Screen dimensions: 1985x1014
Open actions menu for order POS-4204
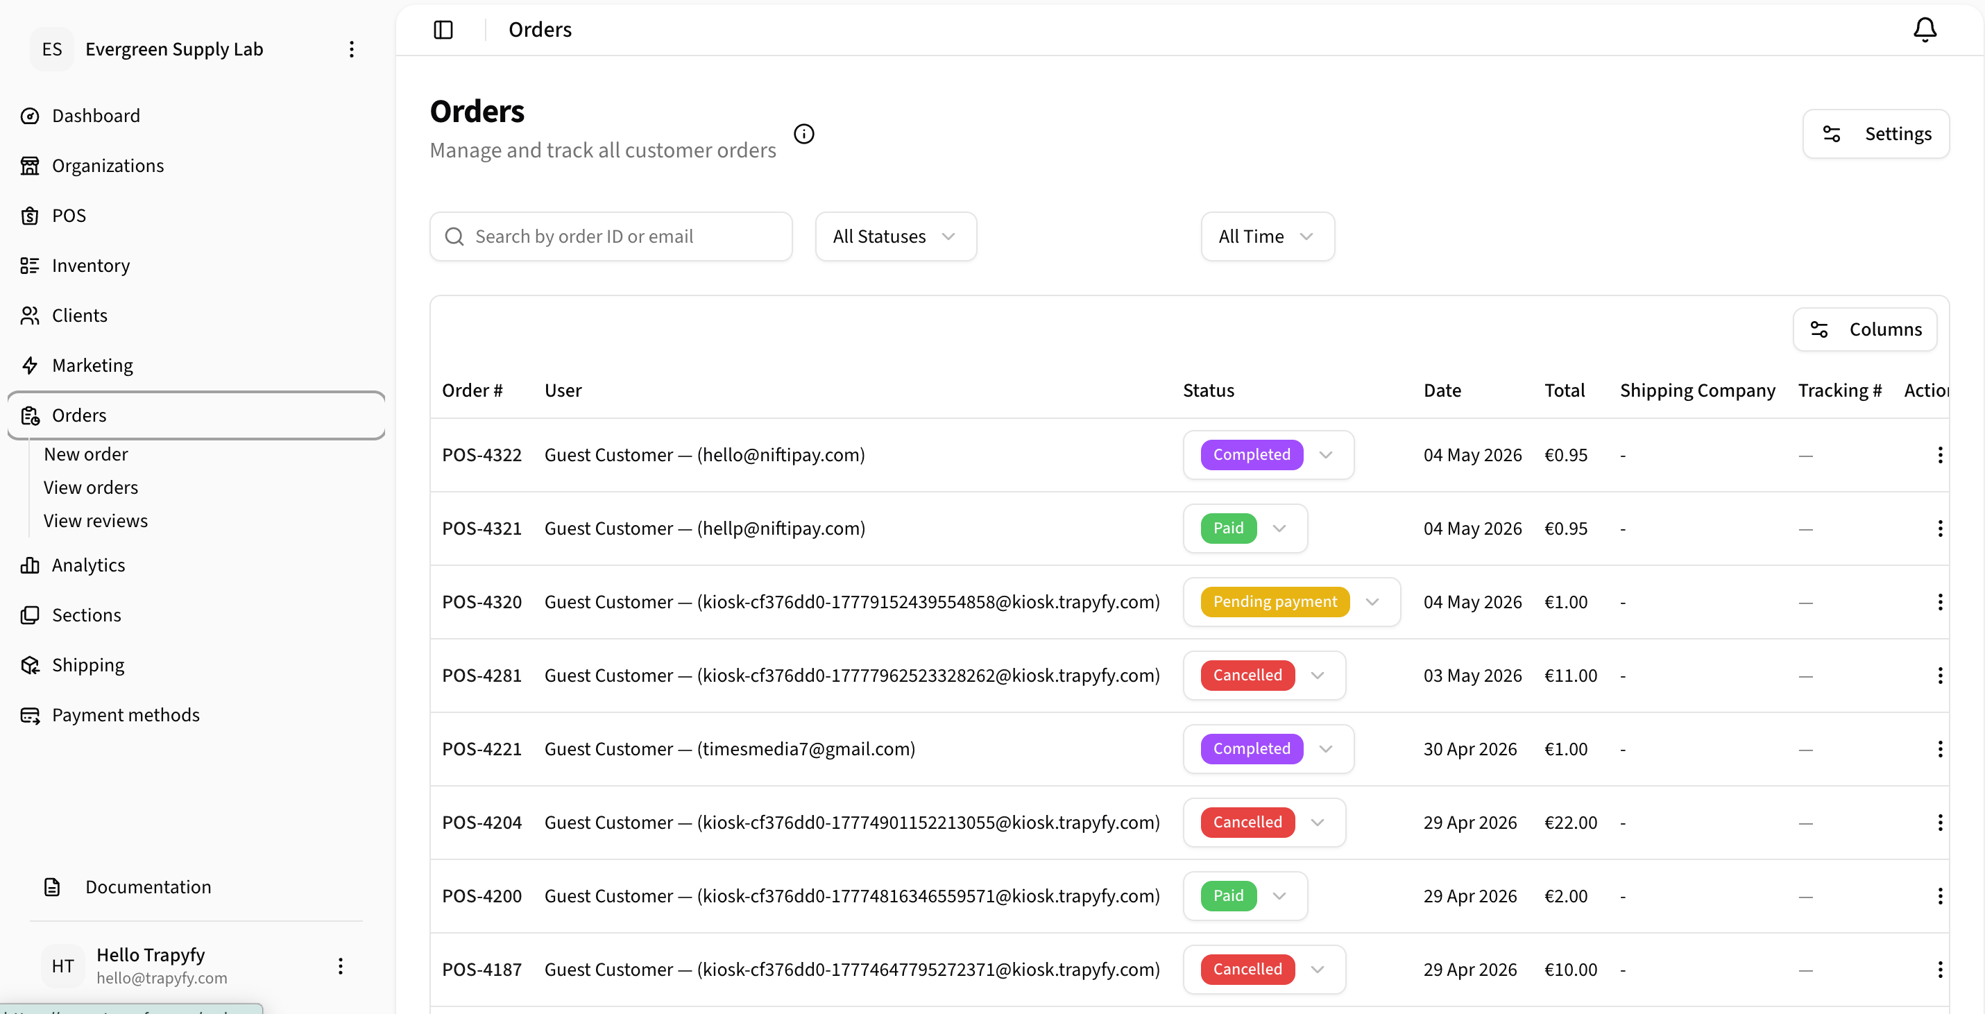[1939, 823]
